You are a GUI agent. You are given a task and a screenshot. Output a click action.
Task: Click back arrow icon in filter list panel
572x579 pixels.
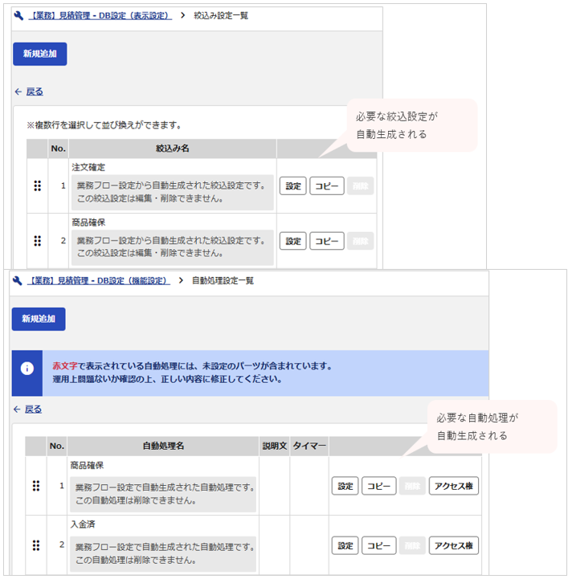click(18, 92)
